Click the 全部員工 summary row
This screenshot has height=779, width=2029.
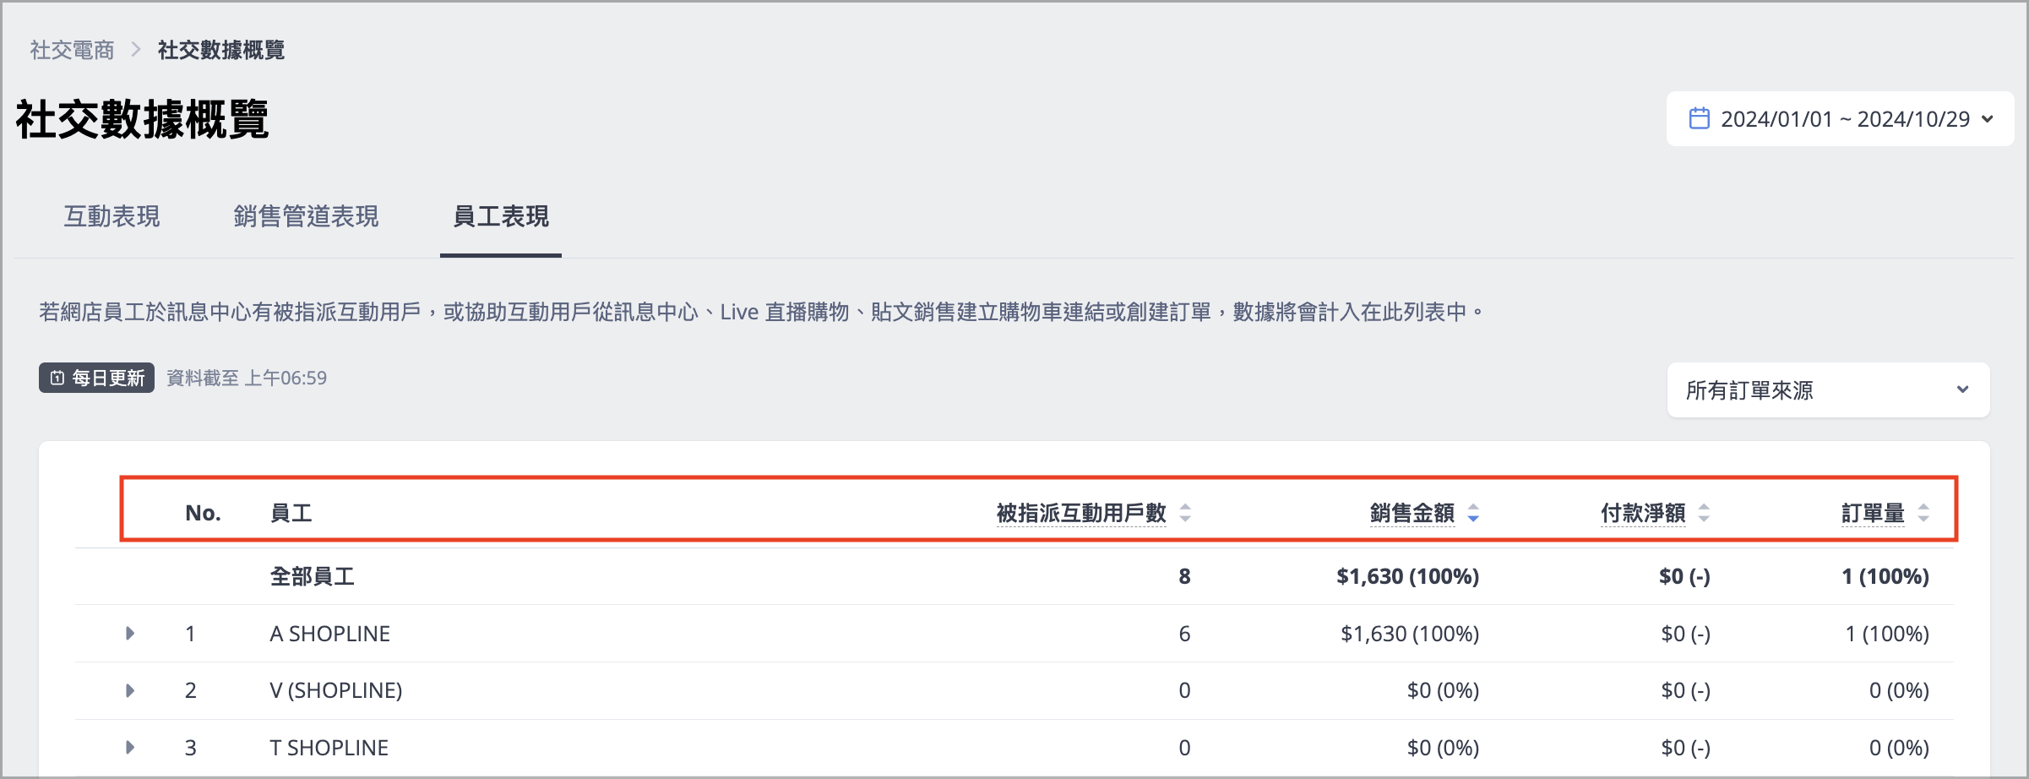click(1014, 576)
